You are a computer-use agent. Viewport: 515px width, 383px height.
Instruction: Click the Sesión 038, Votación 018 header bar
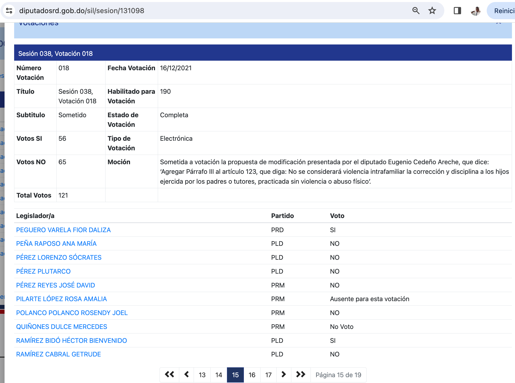pos(263,53)
